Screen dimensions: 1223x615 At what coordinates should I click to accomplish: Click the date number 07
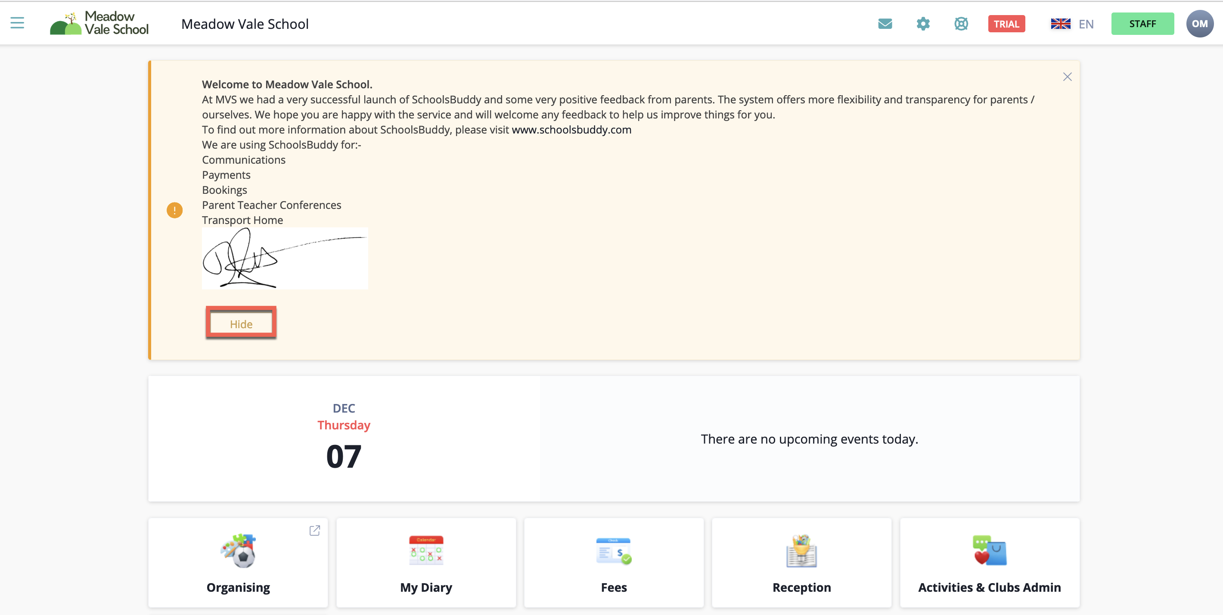(x=344, y=457)
